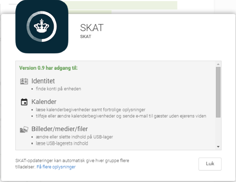Open the Få flere oplysninger link
This screenshot has height=182, width=236.
(x=56, y=167)
